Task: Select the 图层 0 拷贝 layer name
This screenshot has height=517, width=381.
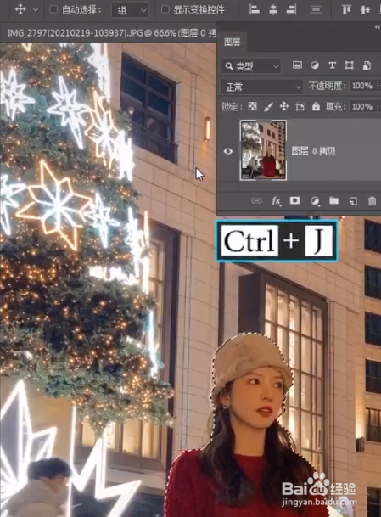Action: pyautogui.click(x=313, y=151)
